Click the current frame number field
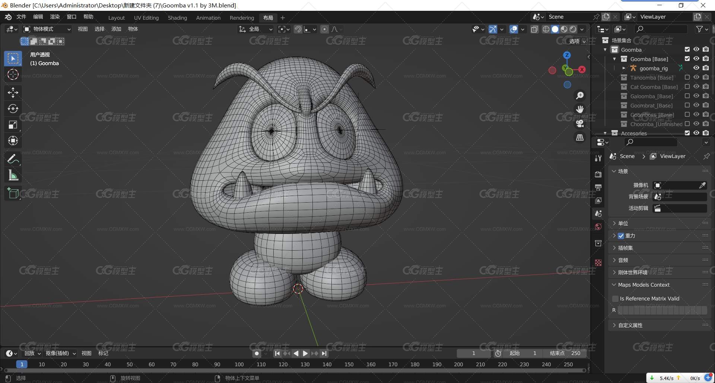 (x=474, y=353)
